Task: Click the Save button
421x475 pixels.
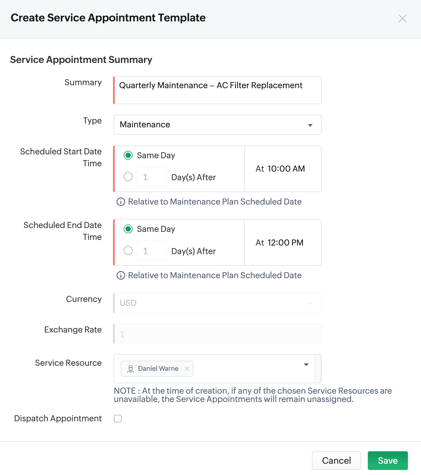Action: 387,460
